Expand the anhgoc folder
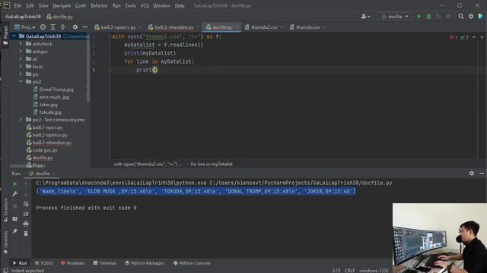This screenshot has width=487, height=273. click(21, 52)
